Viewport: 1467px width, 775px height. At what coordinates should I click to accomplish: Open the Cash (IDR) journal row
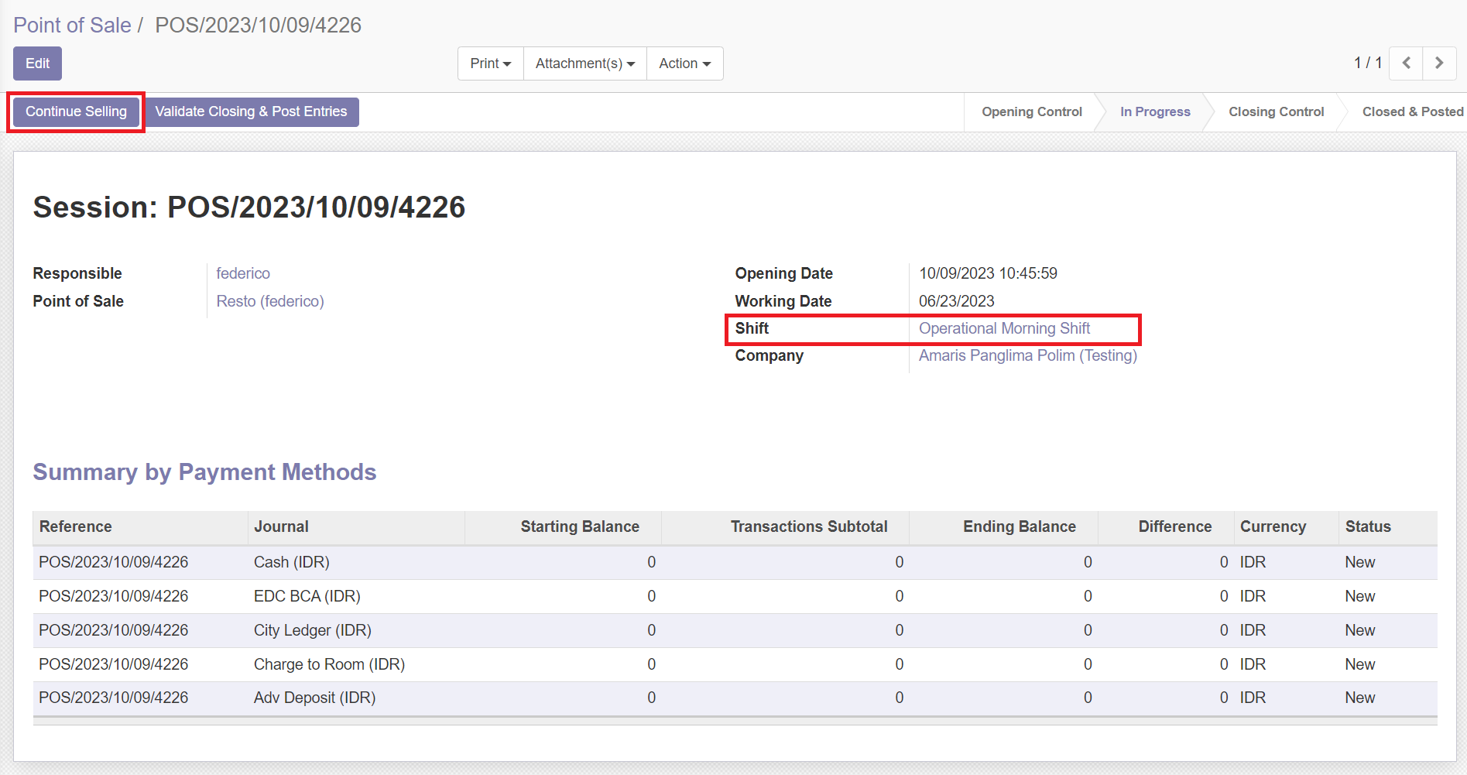pyautogui.click(x=735, y=562)
